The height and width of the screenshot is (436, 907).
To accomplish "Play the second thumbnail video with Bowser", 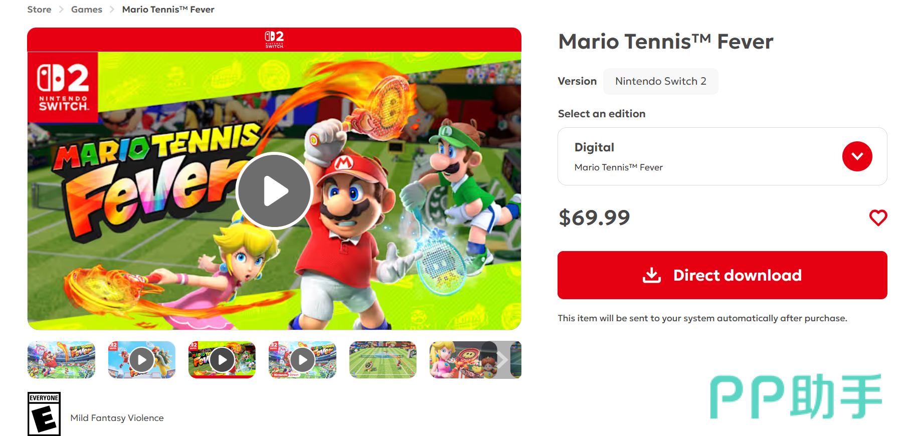I will [142, 360].
